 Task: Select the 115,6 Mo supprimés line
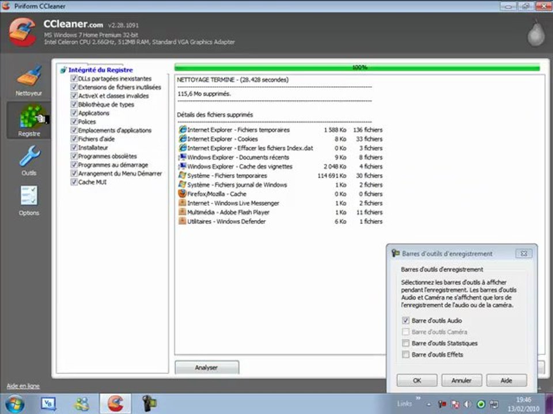[x=204, y=94]
